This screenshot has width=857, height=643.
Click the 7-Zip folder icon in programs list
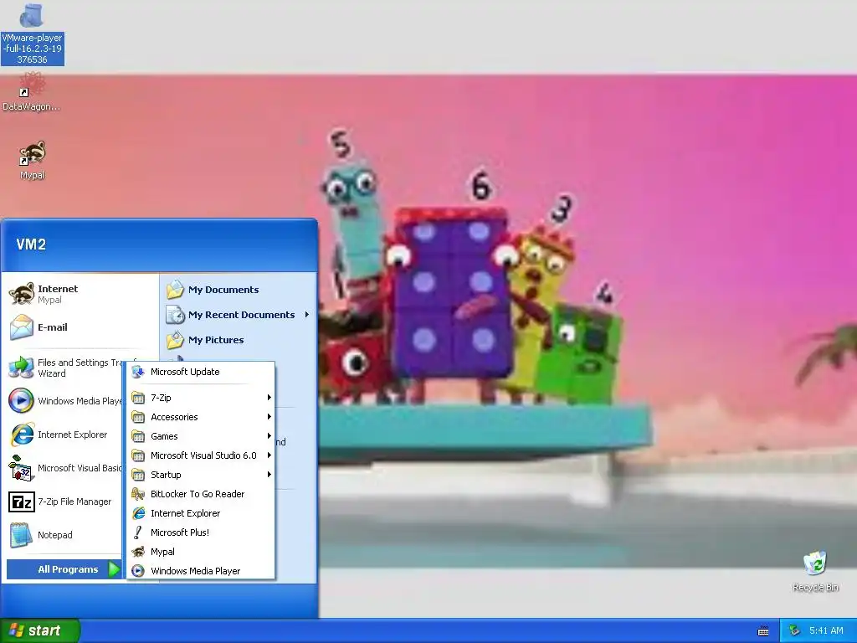coord(138,398)
